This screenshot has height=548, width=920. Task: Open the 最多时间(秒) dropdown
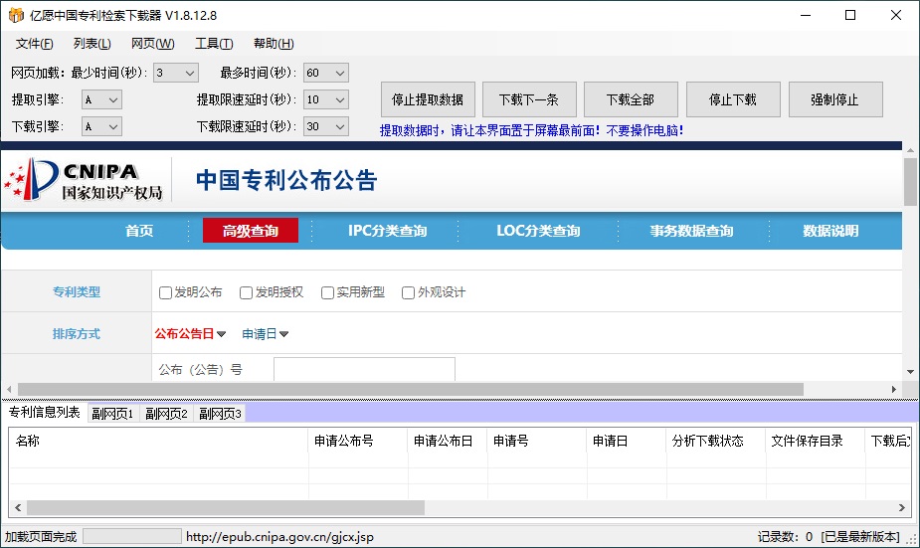[x=325, y=73]
